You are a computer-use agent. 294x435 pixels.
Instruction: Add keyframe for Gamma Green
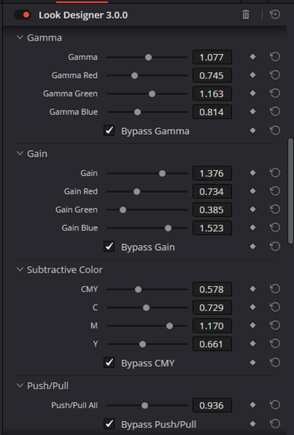253,94
